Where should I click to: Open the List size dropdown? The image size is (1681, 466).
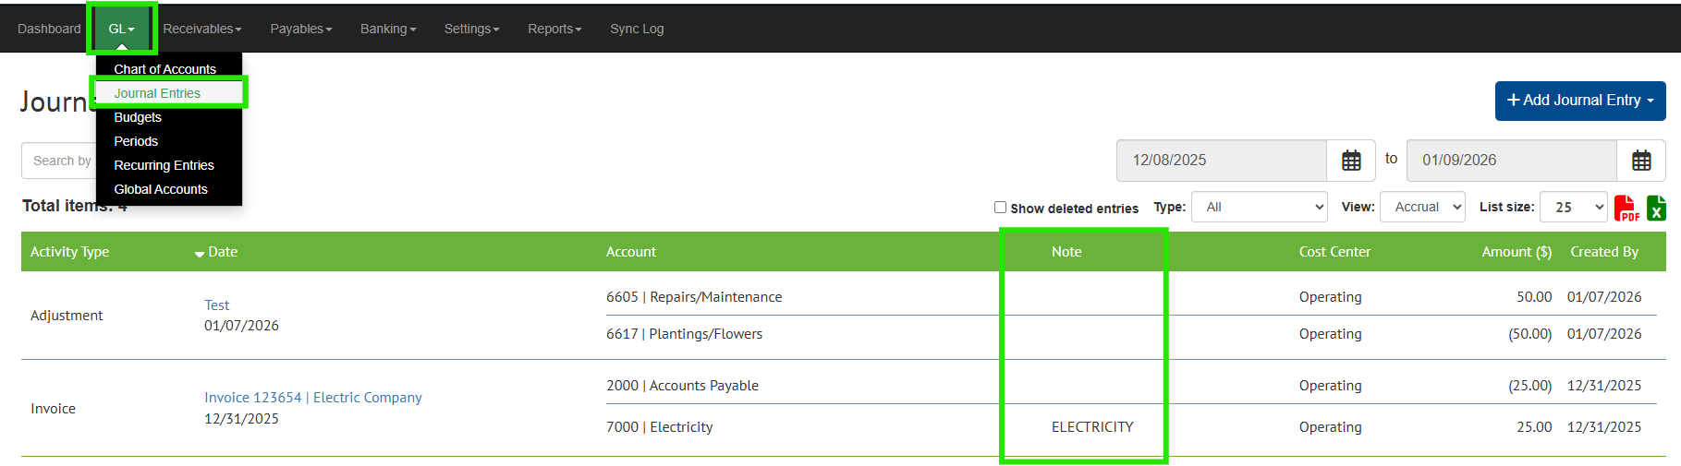click(1574, 208)
